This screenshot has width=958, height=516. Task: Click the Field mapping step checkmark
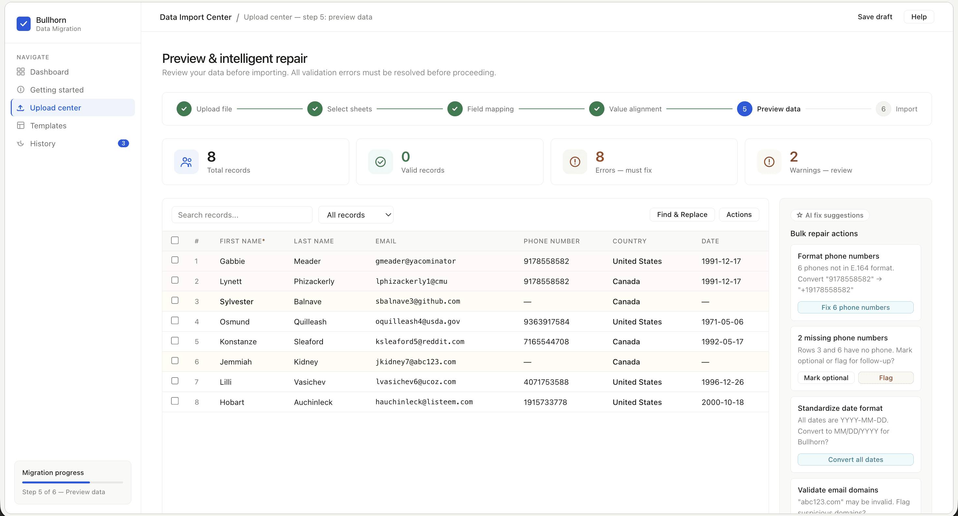455,109
